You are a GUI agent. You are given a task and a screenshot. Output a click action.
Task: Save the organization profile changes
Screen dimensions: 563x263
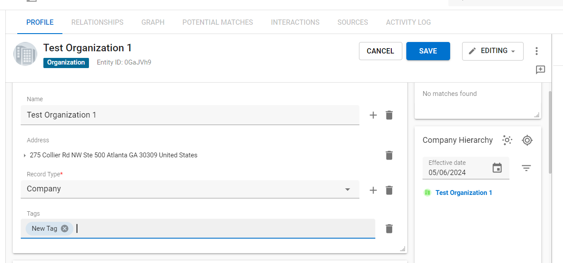pos(428,51)
